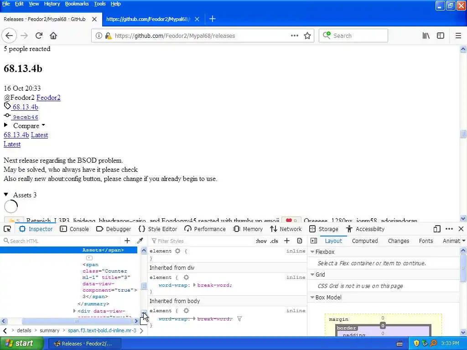The width and height of the screenshot is (467, 350).
Task: Show site information icon in address bar
Action: (x=99, y=36)
